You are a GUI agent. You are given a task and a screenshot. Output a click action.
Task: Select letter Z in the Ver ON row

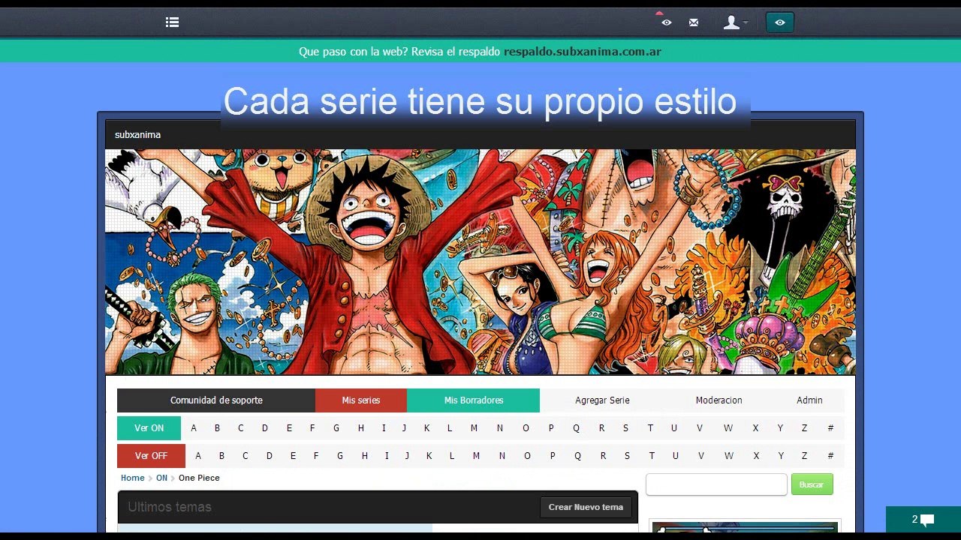804,428
